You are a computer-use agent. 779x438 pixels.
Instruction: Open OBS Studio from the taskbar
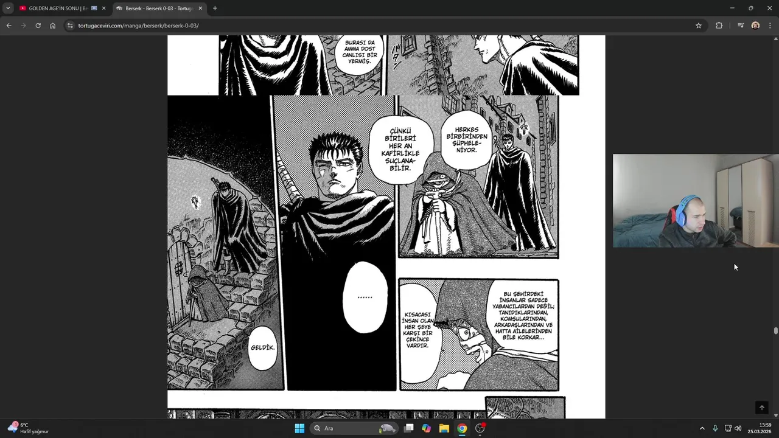click(x=480, y=428)
